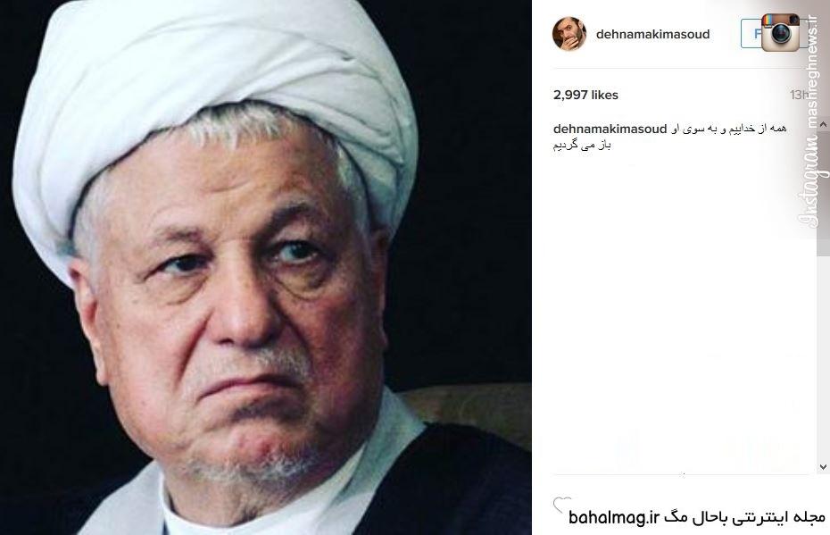Click the bahalmag.ir watermark text

tap(614, 517)
